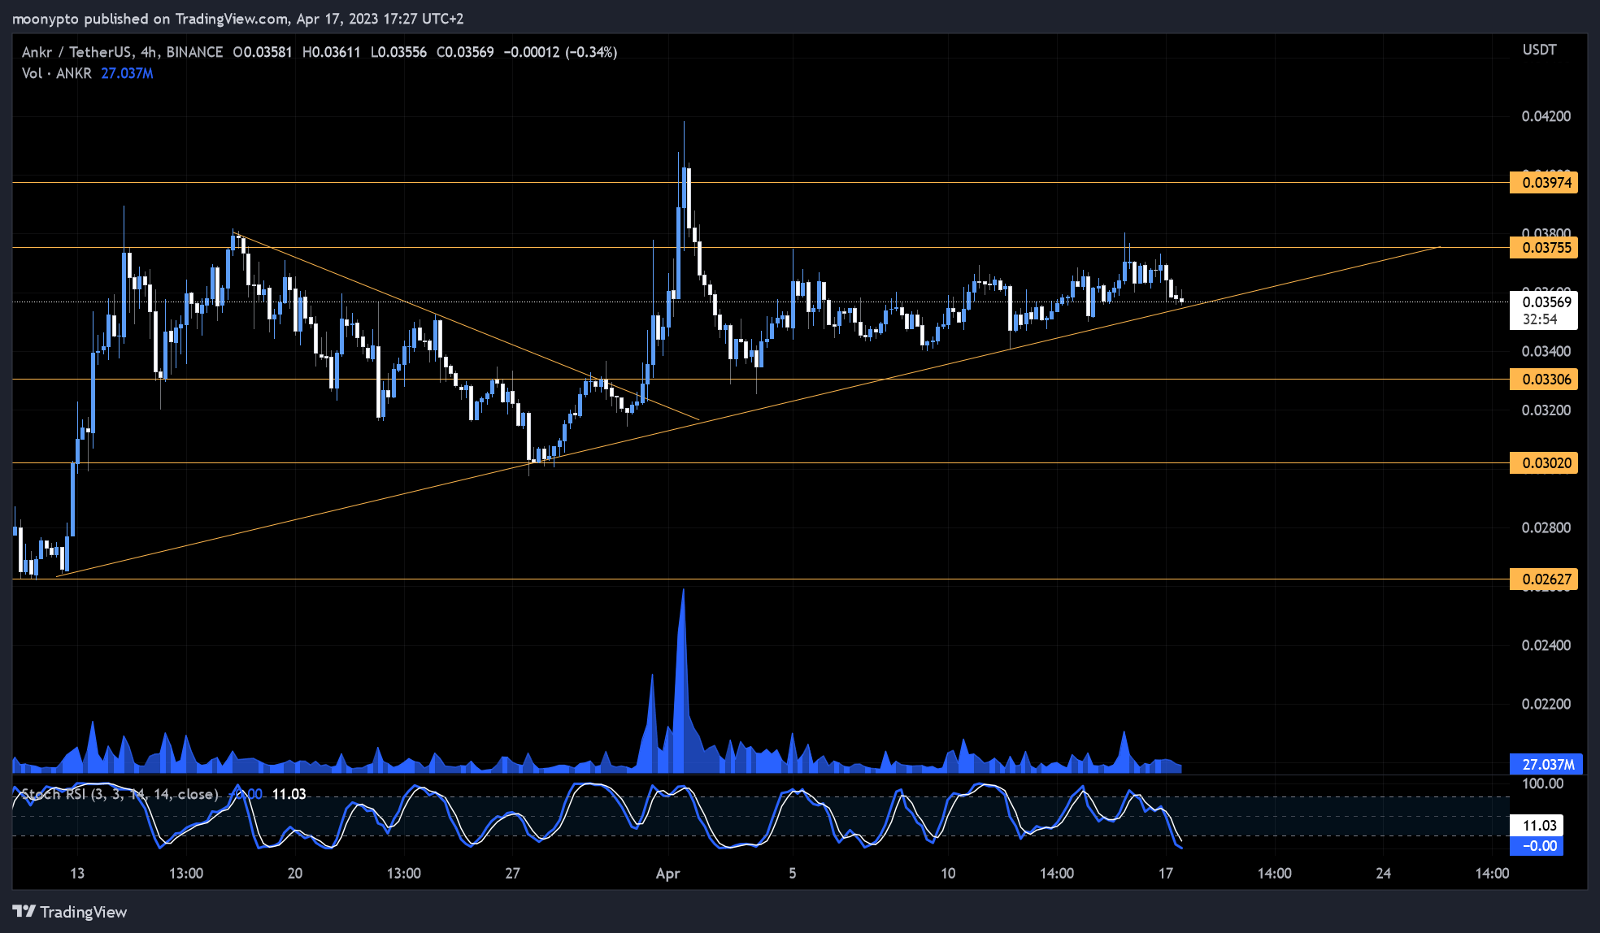Click the TradingView logo at bottom left

[70, 912]
